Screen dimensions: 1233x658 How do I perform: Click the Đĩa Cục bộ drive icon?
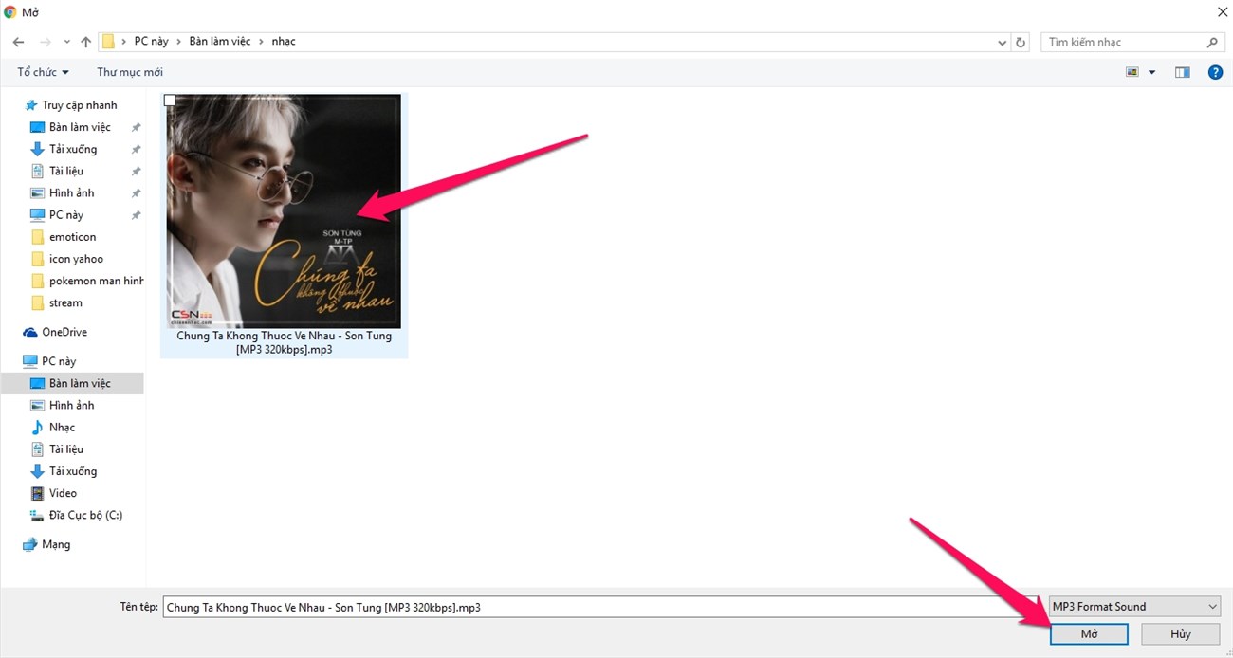[x=37, y=515]
